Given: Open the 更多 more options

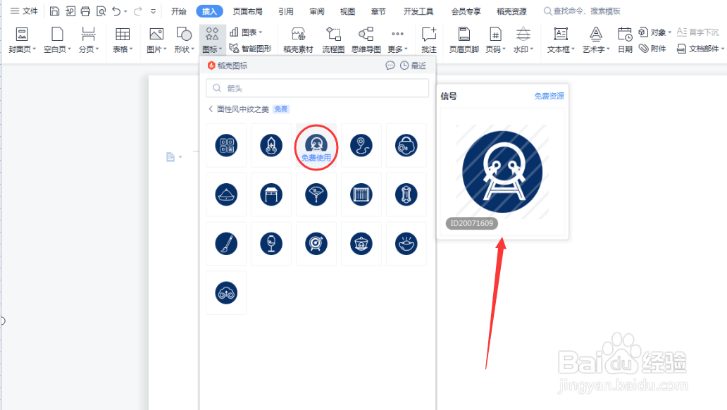Looking at the screenshot, I should (397, 40).
